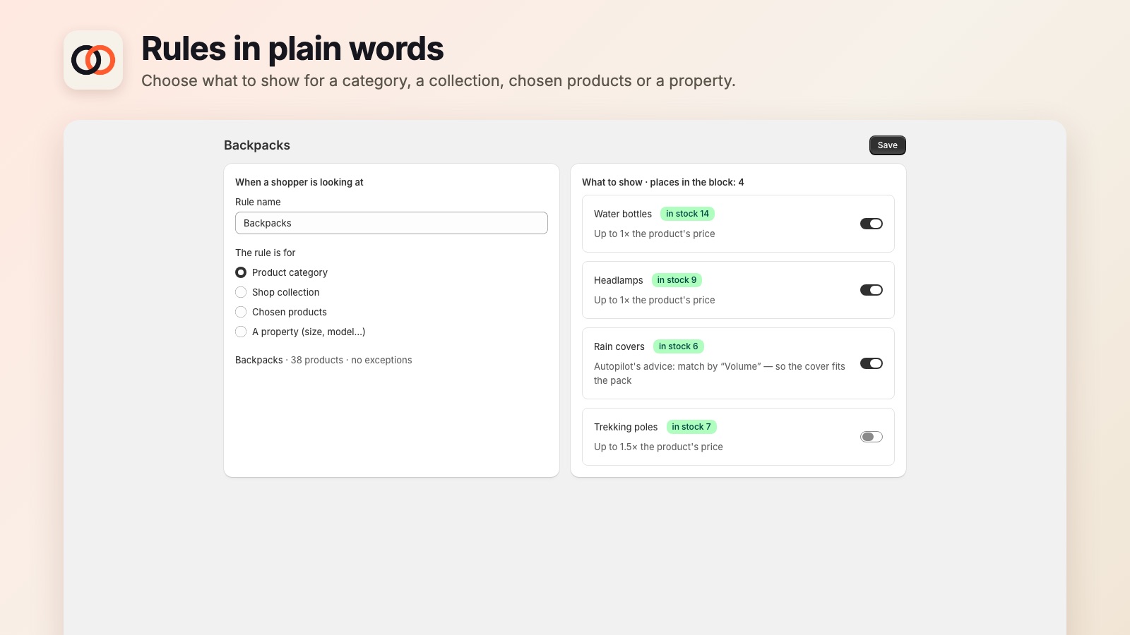Click 'Up to 1.5× the product's price' text
1130x635 pixels.
pyautogui.click(x=658, y=447)
